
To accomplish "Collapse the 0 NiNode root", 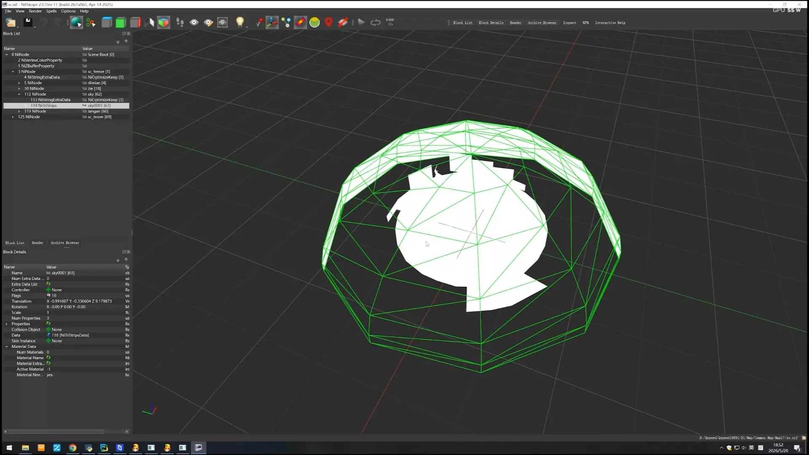I will (x=7, y=55).
